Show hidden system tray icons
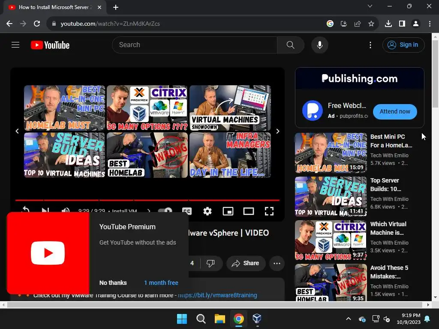Image resolution: width=439 pixels, height=329 pixels. (348, 319)
